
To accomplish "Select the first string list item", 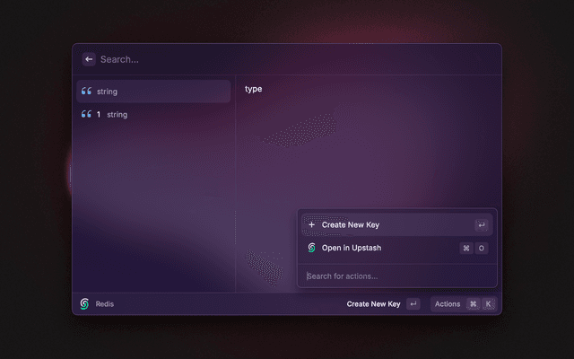I will pyautogui.click(x=152, y=92).
